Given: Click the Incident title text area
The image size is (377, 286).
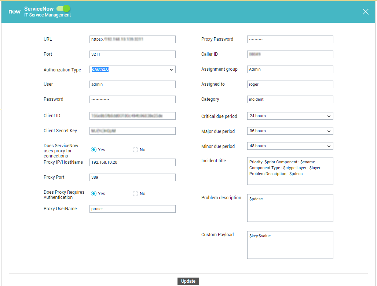Looking at the screenshot, I should 290,171.
